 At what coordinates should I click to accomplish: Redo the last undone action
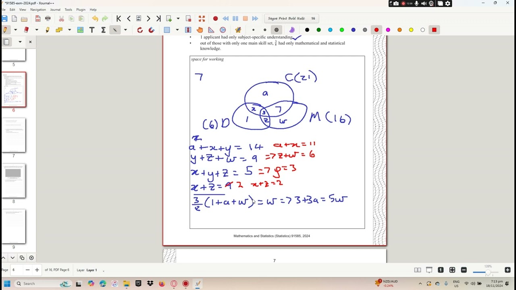click(x=105, y=19)
